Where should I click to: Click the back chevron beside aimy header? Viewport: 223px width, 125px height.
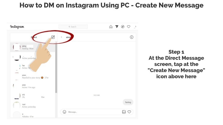[61, 37]
